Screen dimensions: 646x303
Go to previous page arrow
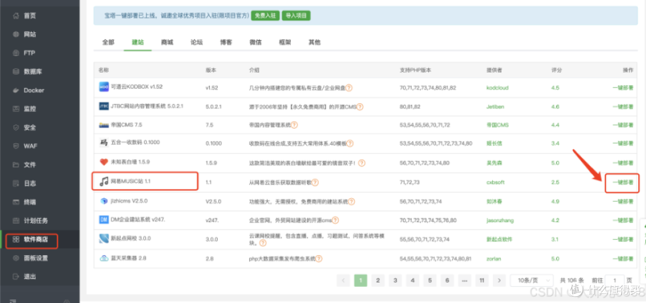point(343,280)
